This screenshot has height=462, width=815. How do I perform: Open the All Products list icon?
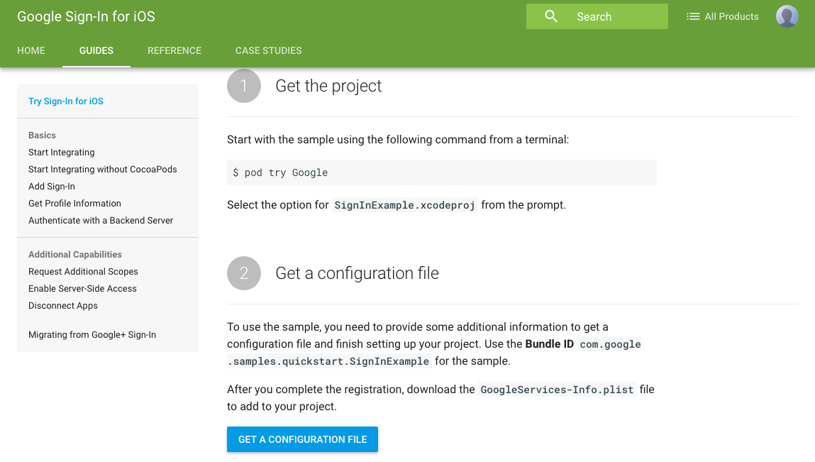(693, 16)
